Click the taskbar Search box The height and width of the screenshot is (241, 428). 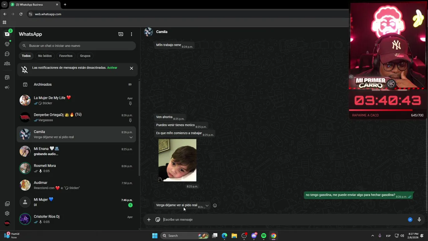(185, 236)
